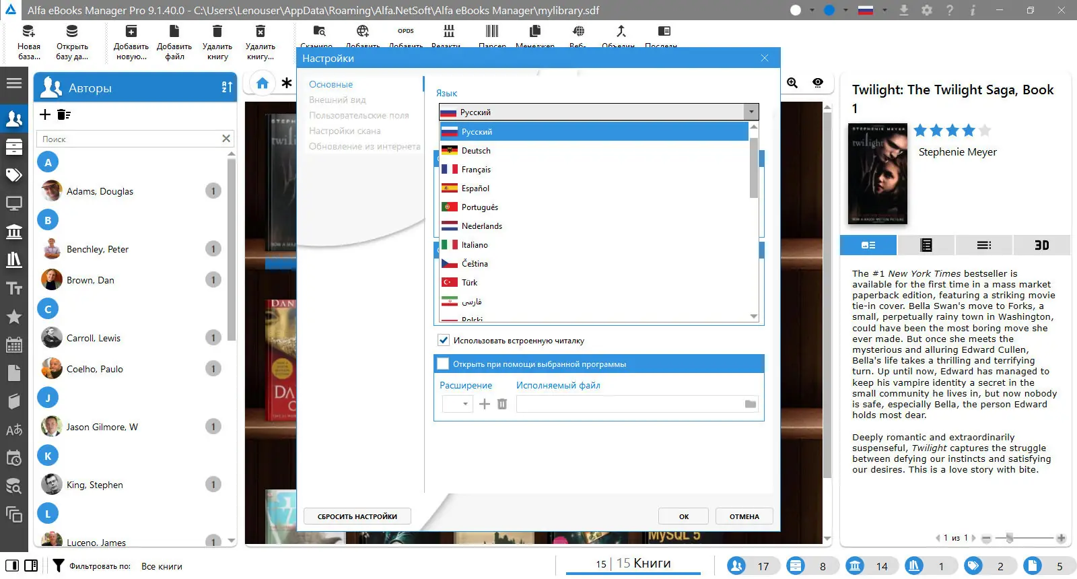Open the Расширение extension dropdown
The image size is (1077, 579).
[x=458, y=404]
